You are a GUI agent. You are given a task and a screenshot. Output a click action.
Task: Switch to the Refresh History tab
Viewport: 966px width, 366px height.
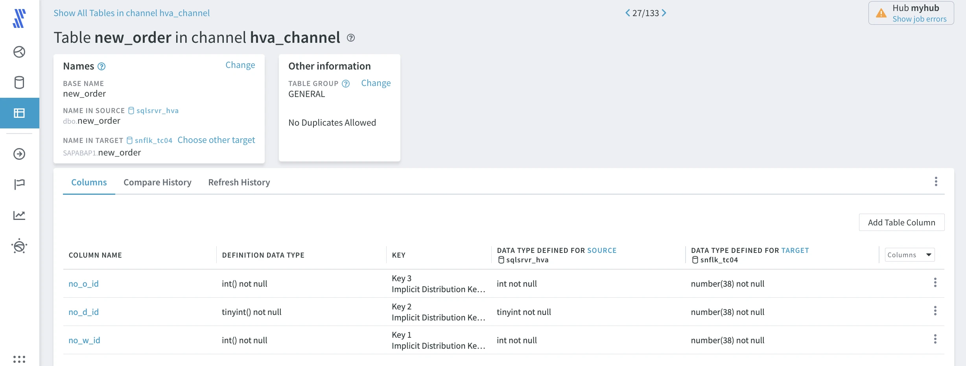(x=239, y=182)
